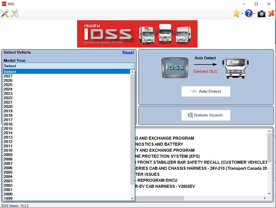The width and height of the screenshot is (276, 208).
Task: Click bulletin list scroll down arrow
Action: [269, 194]
